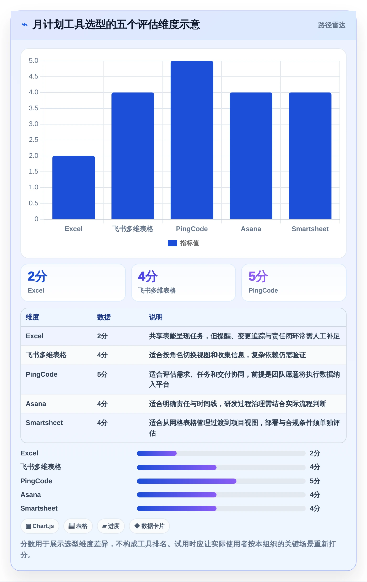Click the Smartsheet progress bar

pyautogui.click(x=221, y=508)
